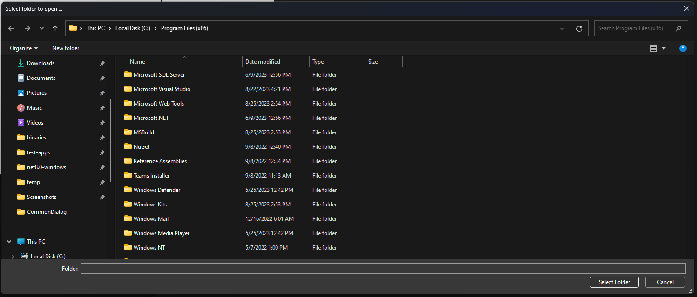Viewport: 697px width, 297px height.
Task: Open the test-apps pinned folder
Action: pyautogui.click(x=38, y=152)
